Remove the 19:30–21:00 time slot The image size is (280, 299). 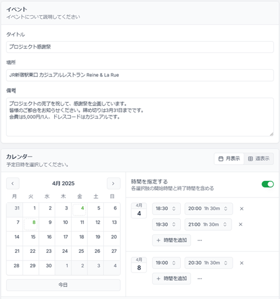(x=241, y=225)
